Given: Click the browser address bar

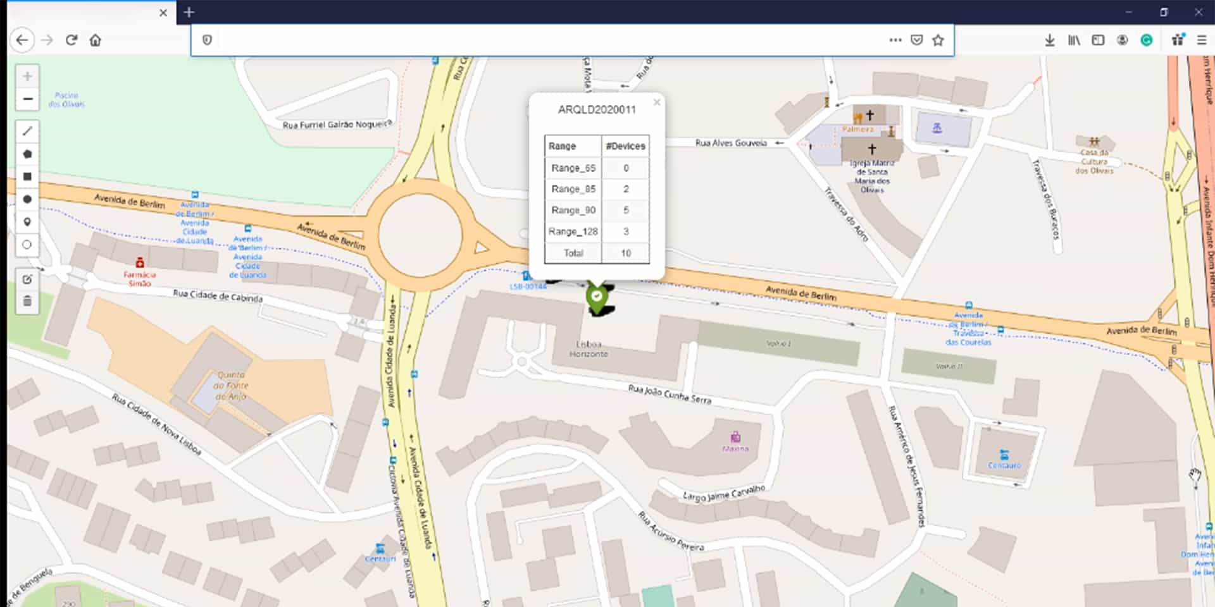Looking at the screenshot, I should (551, 40).
